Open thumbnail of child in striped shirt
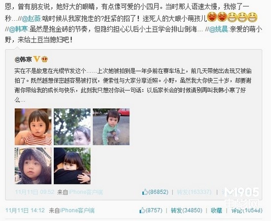This screenshot has width=271, height=221. (x=33, y=127)
